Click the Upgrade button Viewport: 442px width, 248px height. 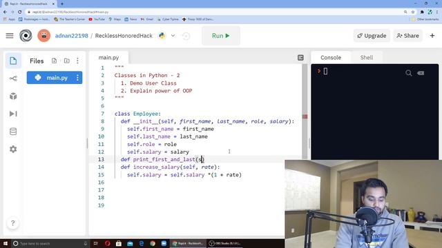[x=372, y=36]
